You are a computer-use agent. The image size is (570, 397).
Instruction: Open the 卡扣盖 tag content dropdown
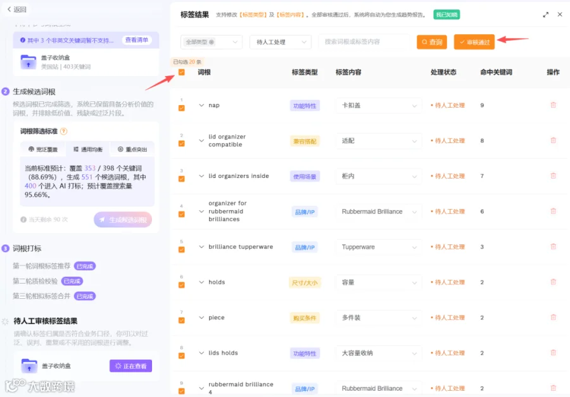(379, 106)
